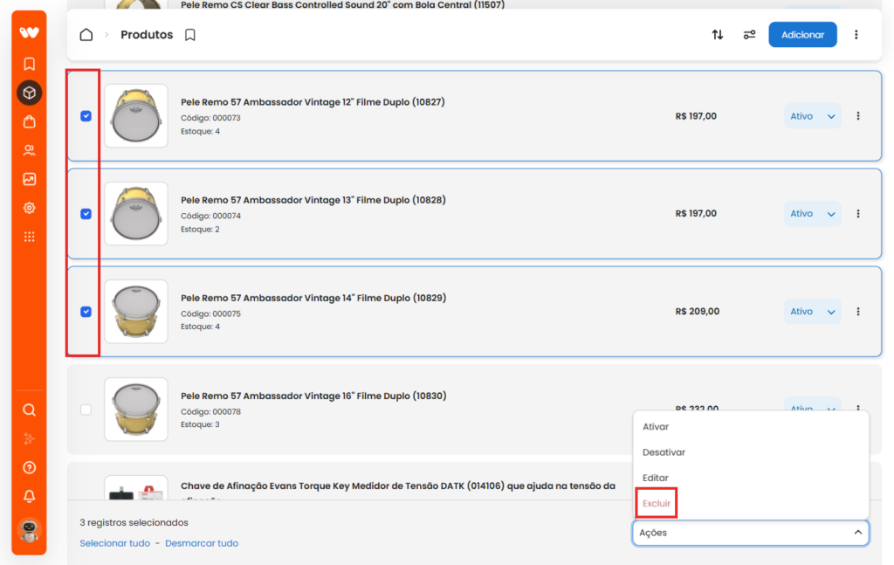Uncheck the Vintage 14" product checkbox

pyautogui.click(x=86, y=311)
